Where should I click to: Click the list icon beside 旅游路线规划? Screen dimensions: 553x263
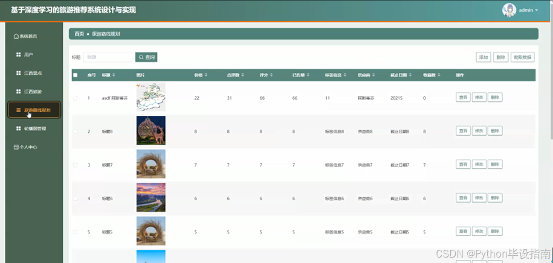coord(18,110)
